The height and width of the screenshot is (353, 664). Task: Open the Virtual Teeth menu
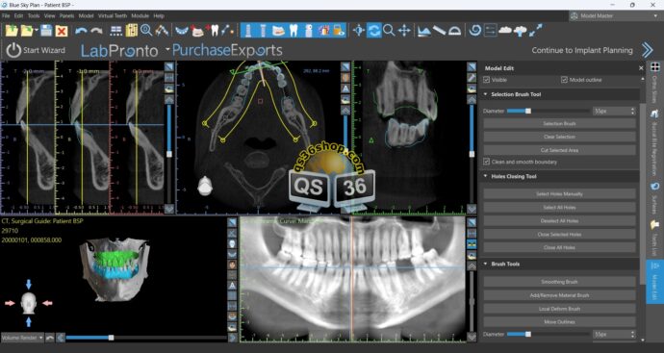[x=113, y=15]
